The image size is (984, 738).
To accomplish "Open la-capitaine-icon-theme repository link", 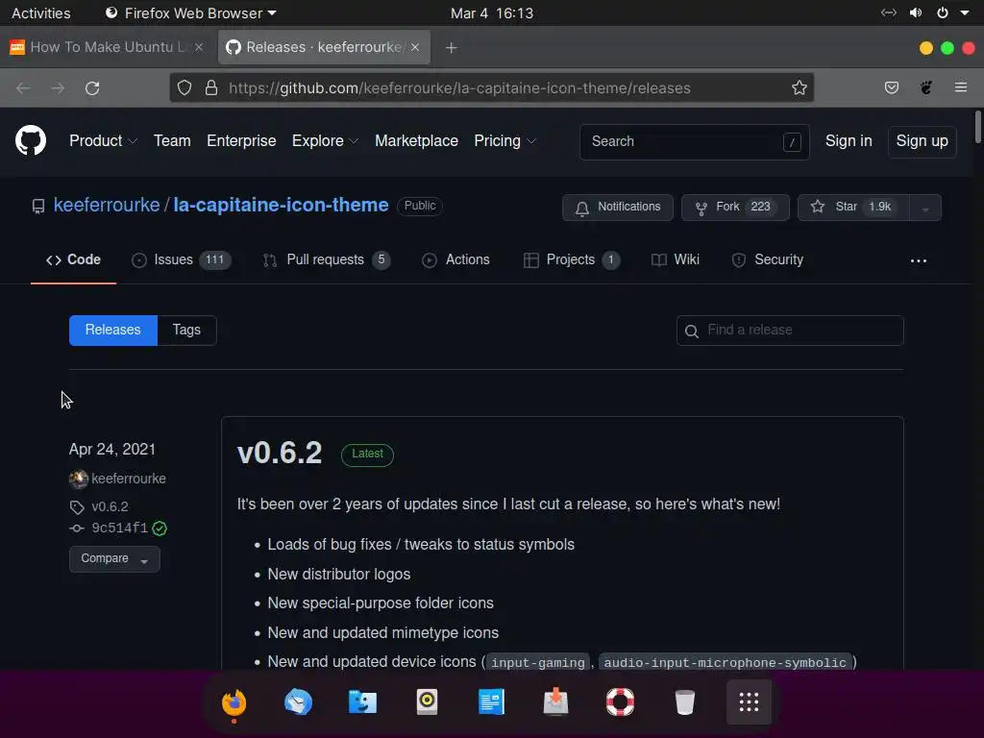I will coord(282,206).
